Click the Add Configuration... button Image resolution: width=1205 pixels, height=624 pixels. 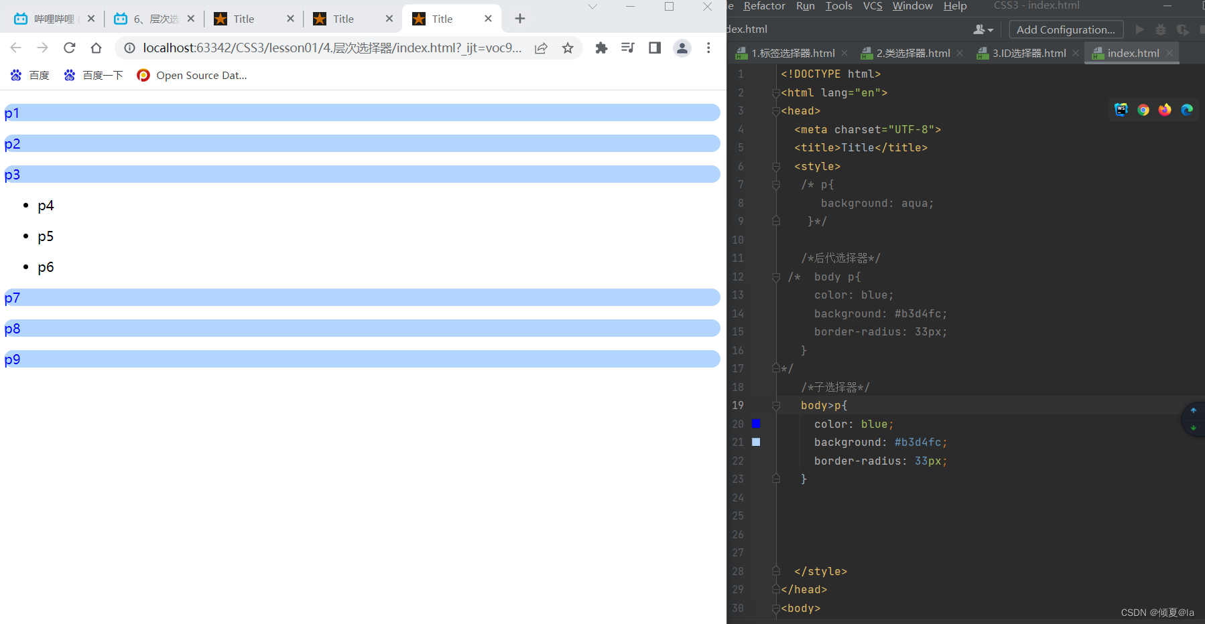click(x=1066, y=29)
